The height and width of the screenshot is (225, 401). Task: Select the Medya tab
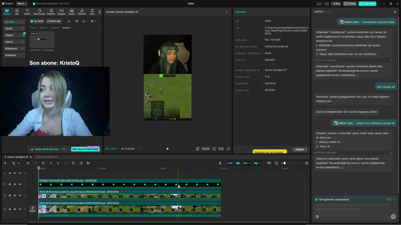[x=7, y=12]
